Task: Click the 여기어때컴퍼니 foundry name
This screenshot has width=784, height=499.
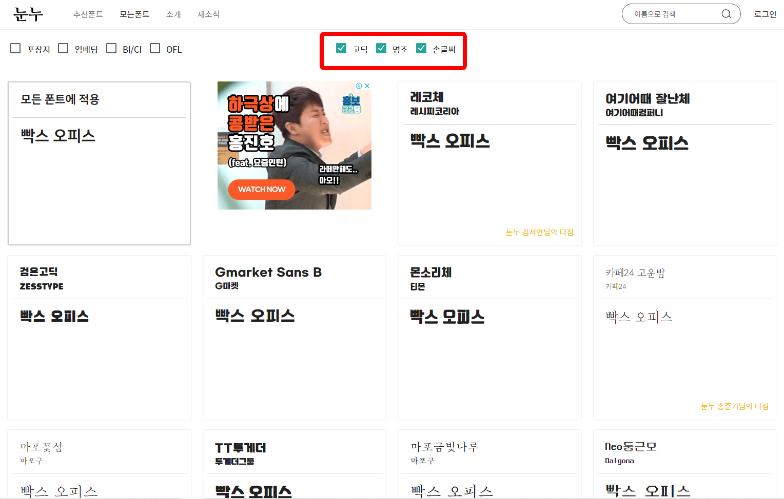Action: click(634, 113)
